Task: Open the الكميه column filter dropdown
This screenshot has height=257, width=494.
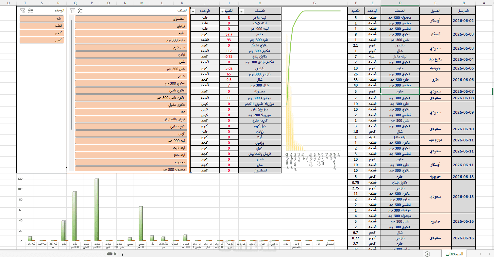Action: pos(223,11)
